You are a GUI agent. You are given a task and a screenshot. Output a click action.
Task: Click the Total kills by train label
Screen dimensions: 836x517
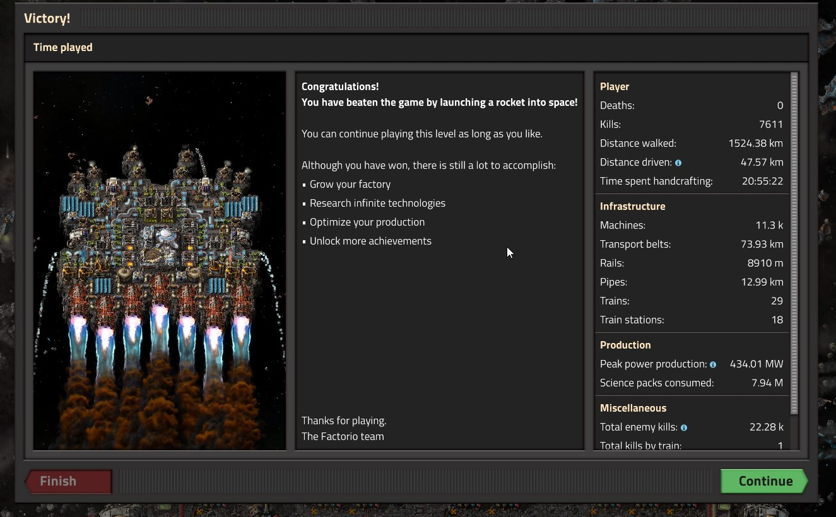640,445
